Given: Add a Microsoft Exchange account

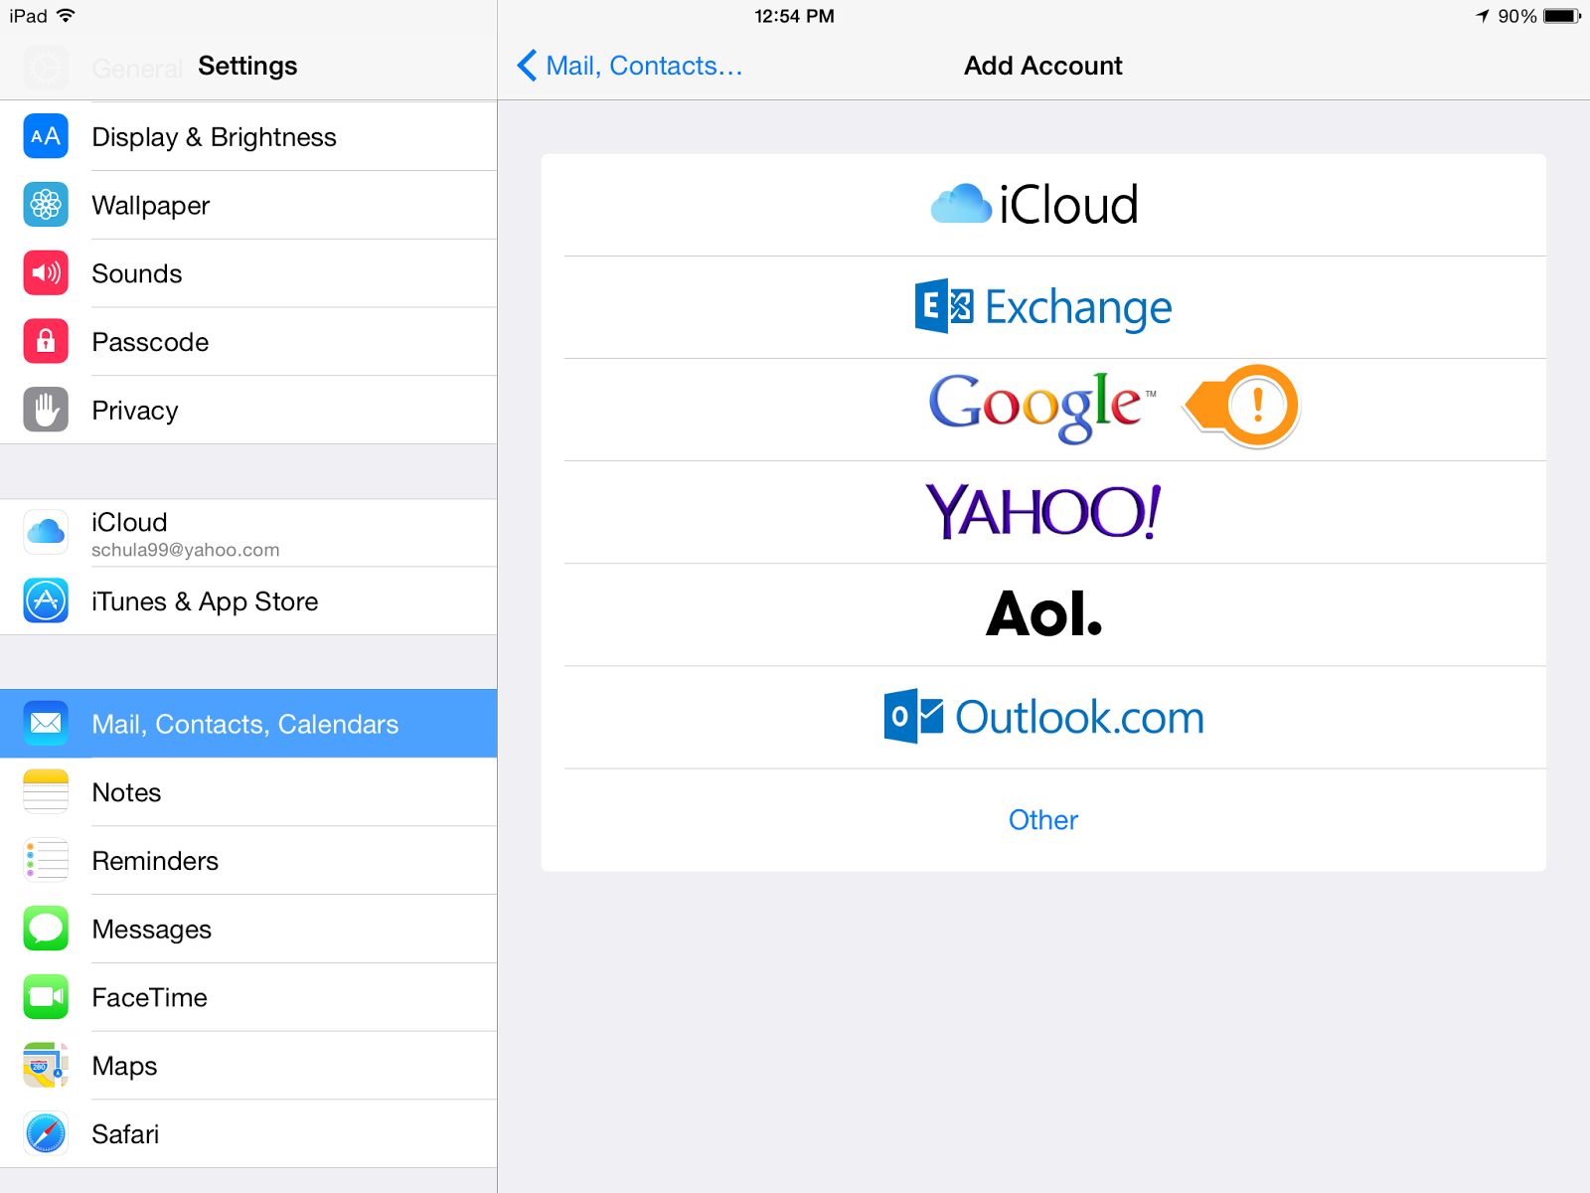Looking at the screenshot, I should coord(1042,307).
